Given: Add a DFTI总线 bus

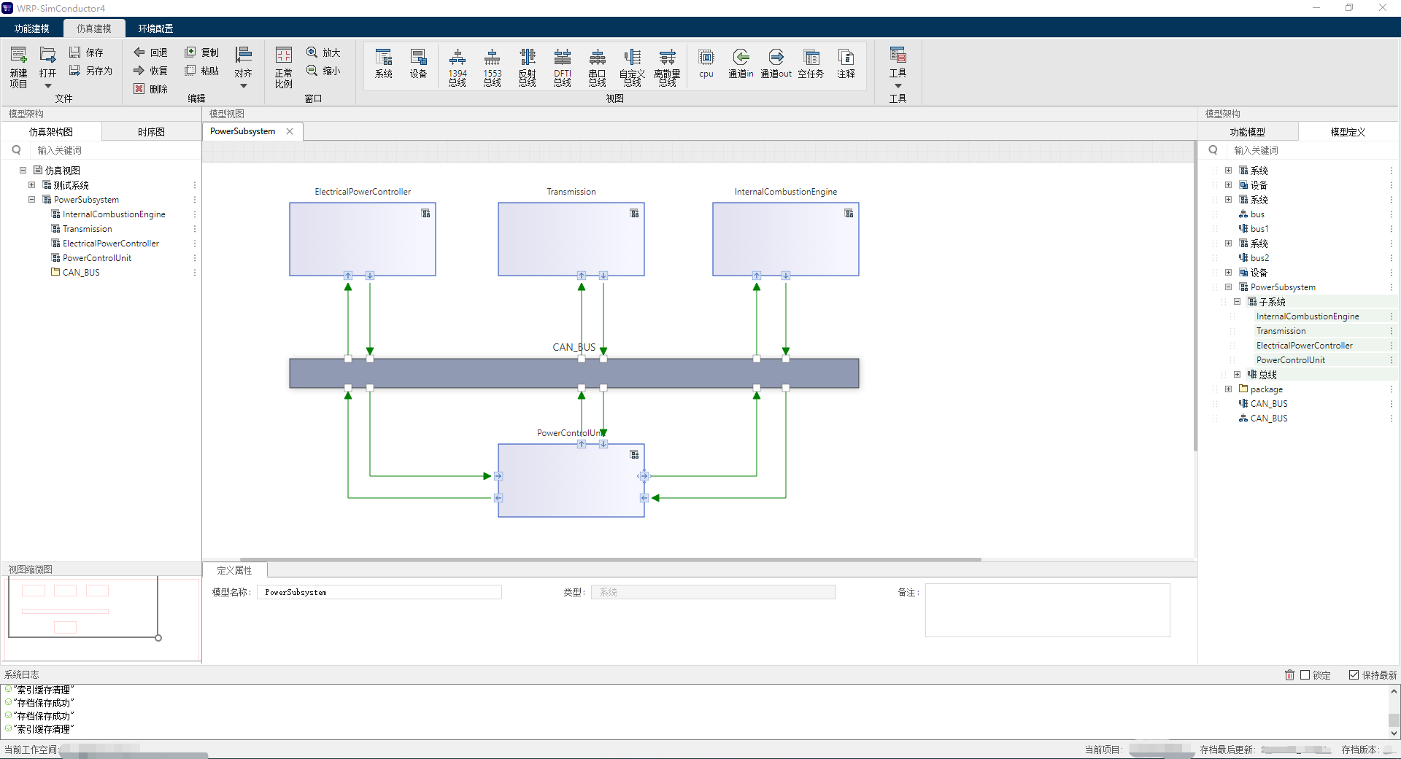Looking at the screenshot, I should [563, 67].
